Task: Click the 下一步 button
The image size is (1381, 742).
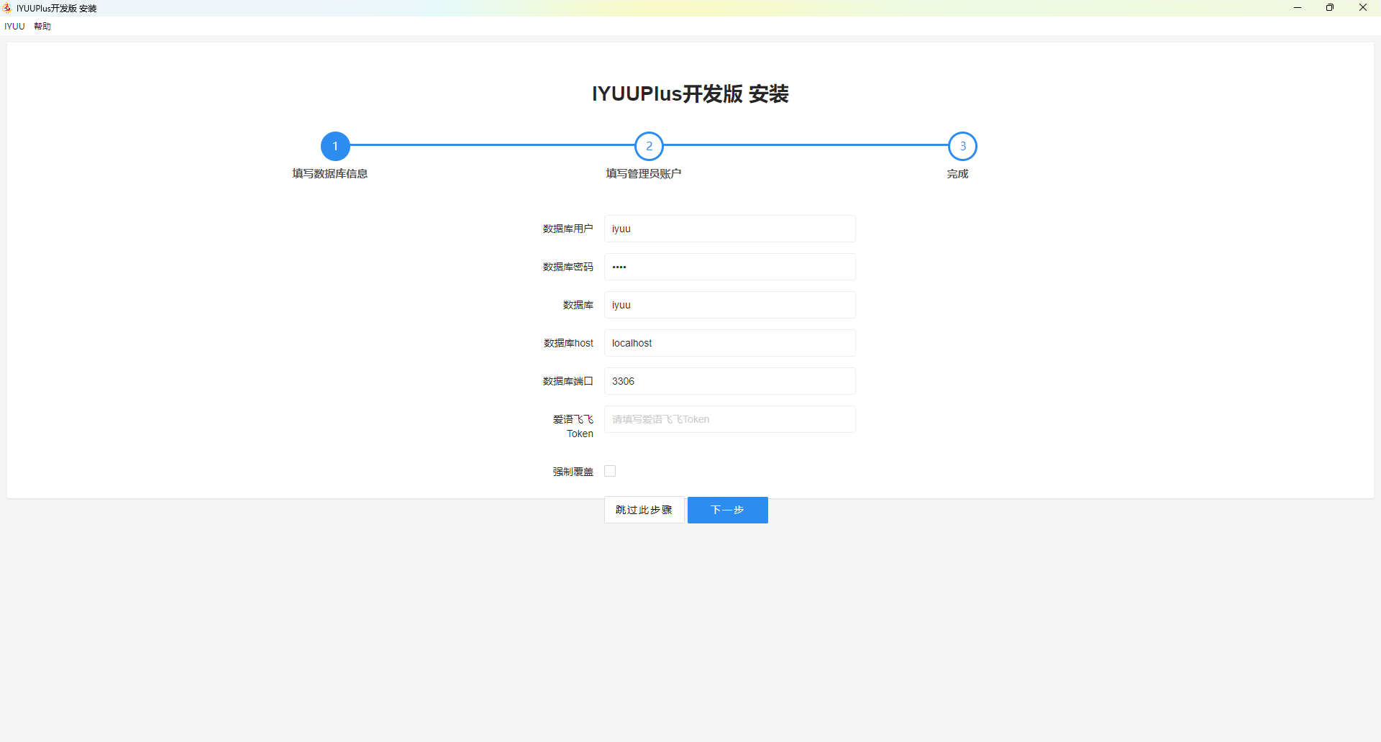Action: coord(728,510)
